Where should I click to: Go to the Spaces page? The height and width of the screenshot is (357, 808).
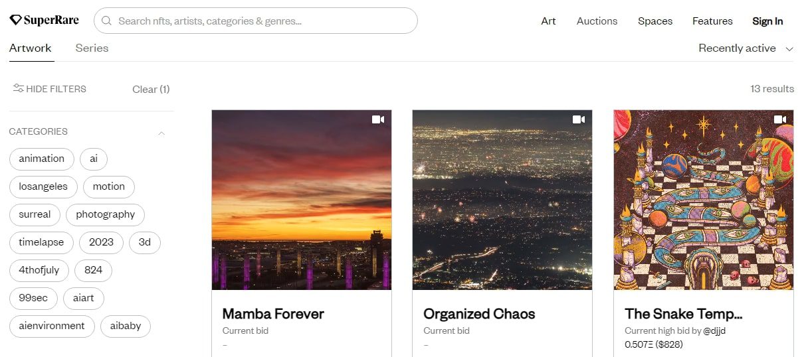point(655,21)
